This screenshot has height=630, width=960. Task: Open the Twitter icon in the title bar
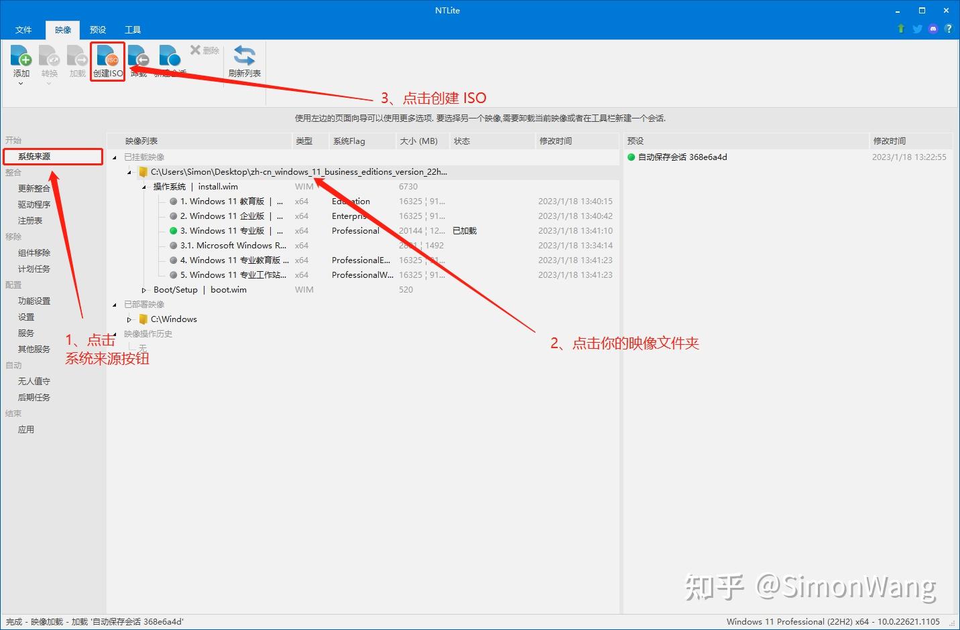coord(916,29)
